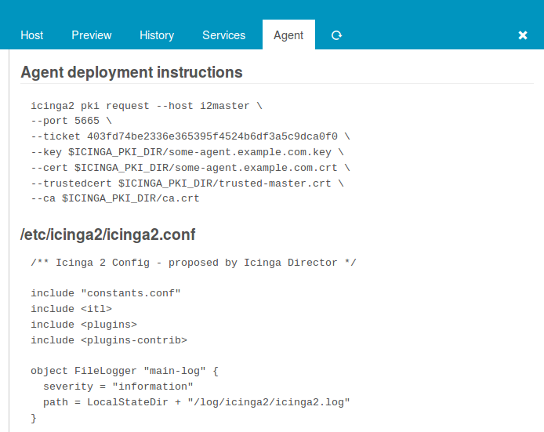Image resolution: width=544 pixels, height=432 pixels.
Task: Click the 'include <plugins-contrib>' line
Action: pos(109,340)
